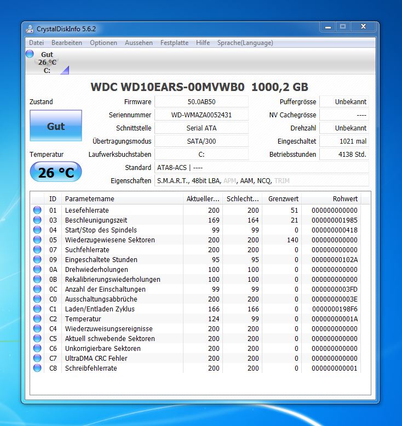Click the Eigenschaften field with S.M.A.R.T.
The height and width of the screenshot is (426, 402).
[x=262, y=181]
